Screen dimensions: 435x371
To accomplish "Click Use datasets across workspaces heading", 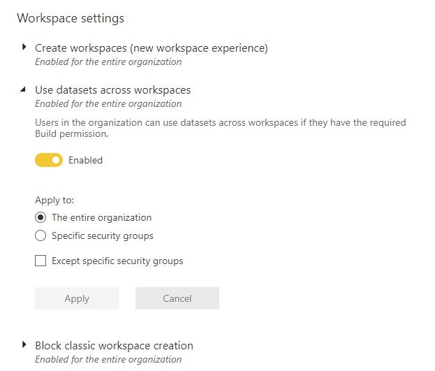I will click(113, 90).
